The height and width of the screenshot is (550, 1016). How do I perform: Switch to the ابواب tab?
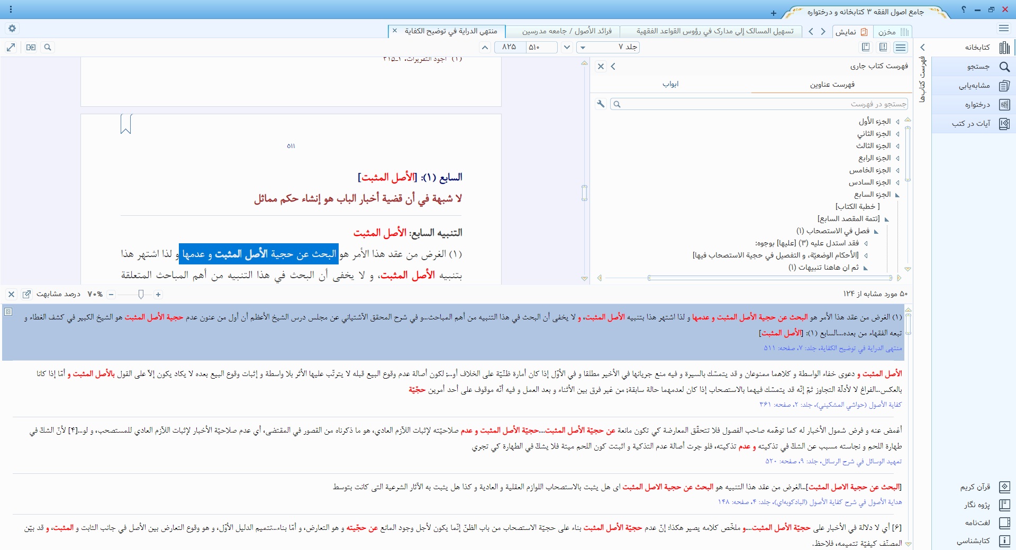click(670, 85)
